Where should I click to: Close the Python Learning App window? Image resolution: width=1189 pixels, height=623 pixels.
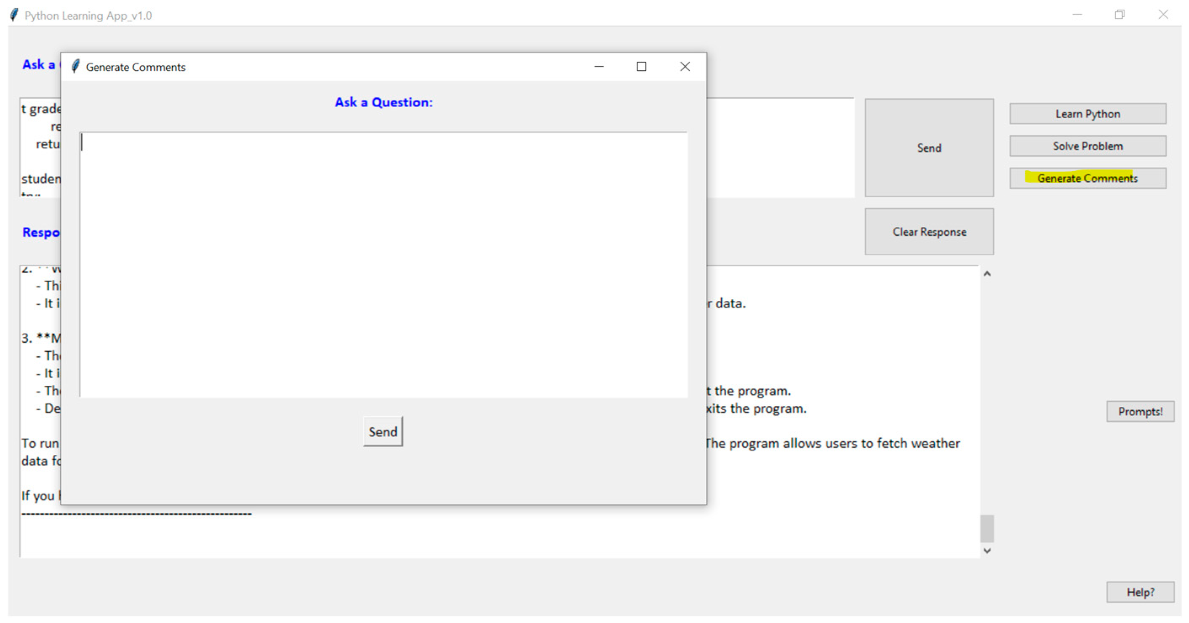(1163, 15)
